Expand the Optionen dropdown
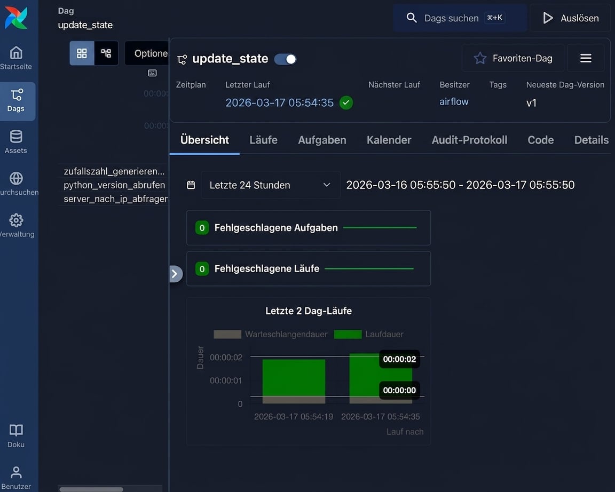The height and width of the screenshot is (492, 615). [147, 53]
